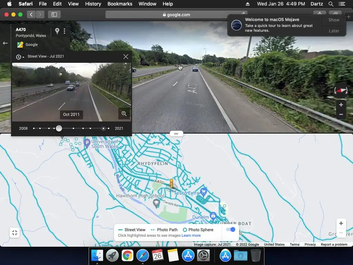Zoom out on the Street View image
This screenshot has height=265, width=353.
341,115
